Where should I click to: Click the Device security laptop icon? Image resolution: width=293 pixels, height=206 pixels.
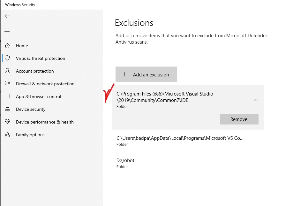pos(7,109)
